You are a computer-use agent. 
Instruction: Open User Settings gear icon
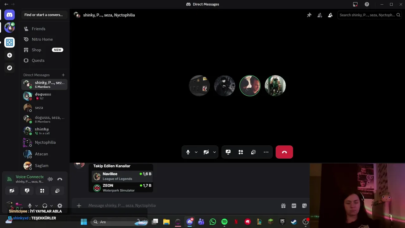60,206
